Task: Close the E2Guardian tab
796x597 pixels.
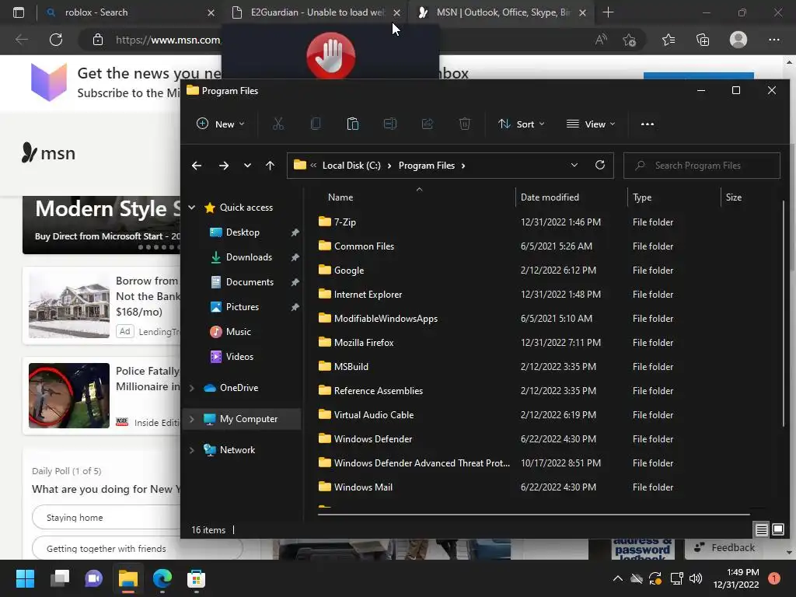Action: 397,12
